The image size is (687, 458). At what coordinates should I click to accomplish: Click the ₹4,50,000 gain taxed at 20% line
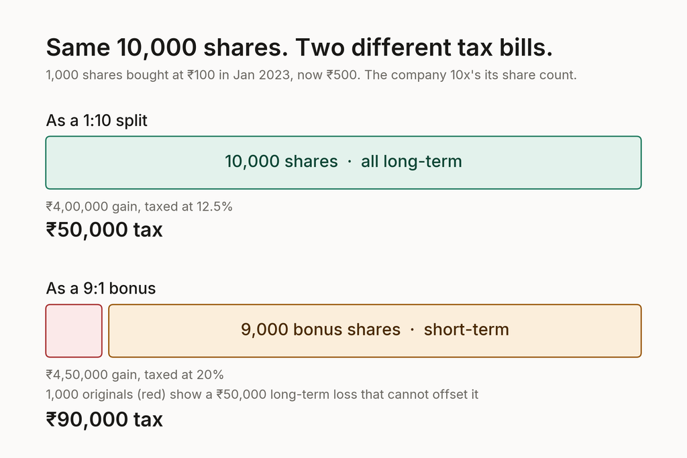tap(134, 374)
